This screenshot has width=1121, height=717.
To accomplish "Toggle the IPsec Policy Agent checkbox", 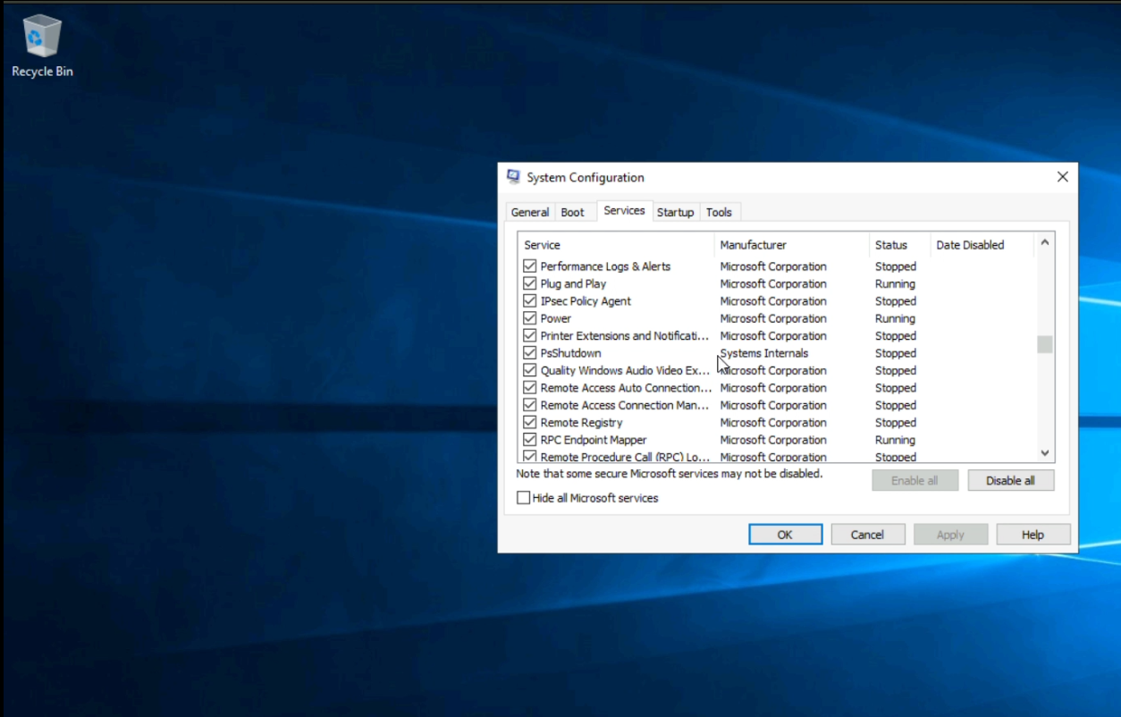I will (x=530, y=301).
